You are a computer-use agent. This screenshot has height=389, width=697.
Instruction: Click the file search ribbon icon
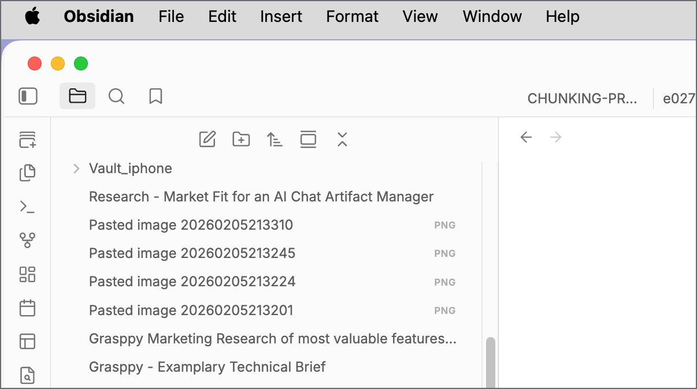pyautogui.click(x=28, y=375)
